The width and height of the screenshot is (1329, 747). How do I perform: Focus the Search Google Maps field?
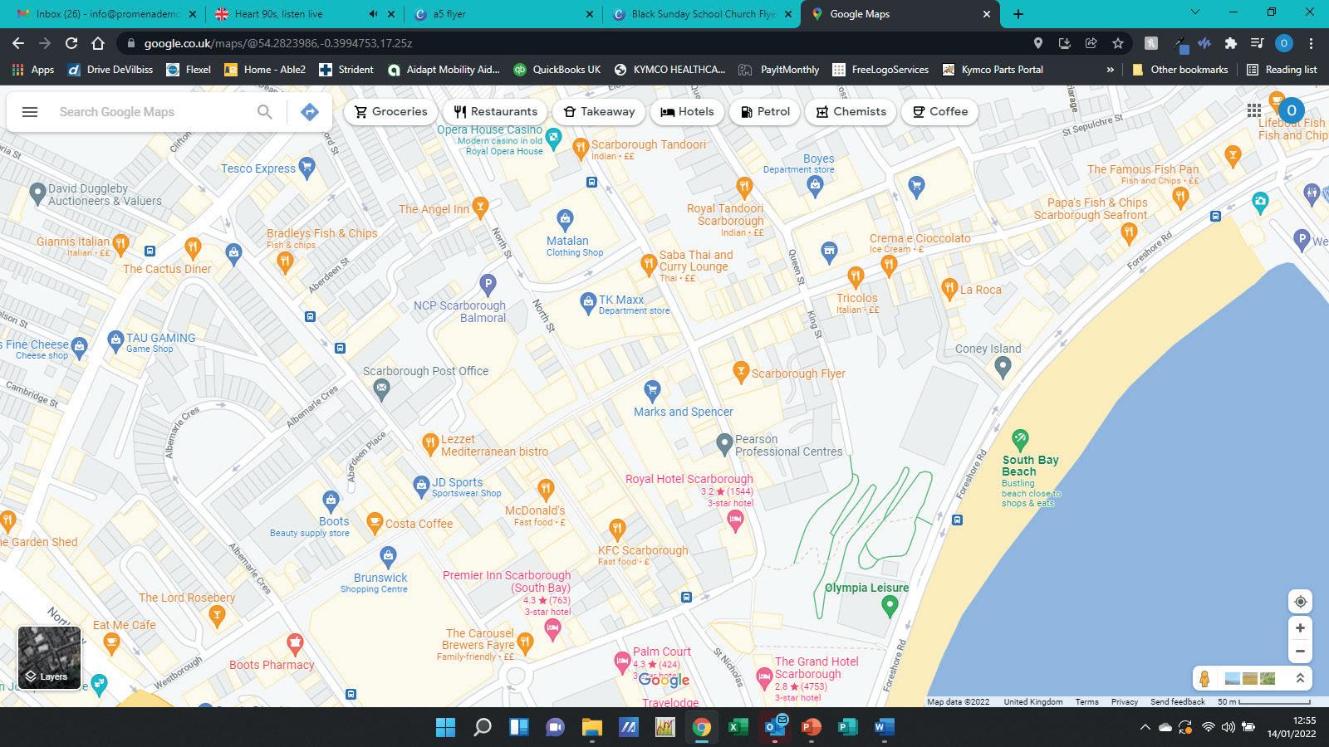154,112
